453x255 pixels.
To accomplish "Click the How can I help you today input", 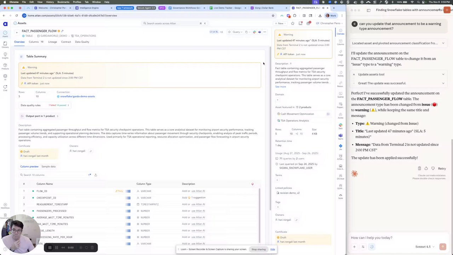I will [398, 238].
